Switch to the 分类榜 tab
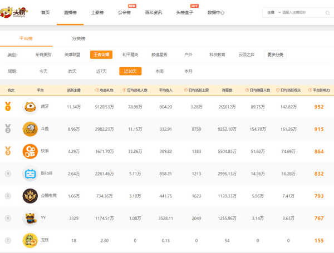 (78, 38)
